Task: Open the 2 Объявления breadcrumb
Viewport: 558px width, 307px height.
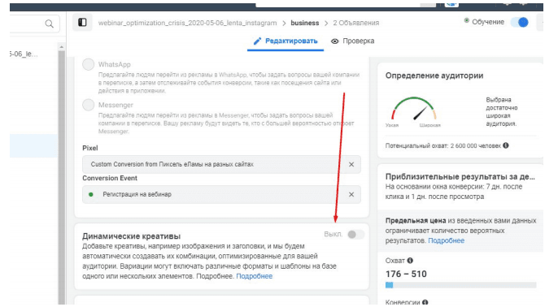Action: (x=356, y=23)
